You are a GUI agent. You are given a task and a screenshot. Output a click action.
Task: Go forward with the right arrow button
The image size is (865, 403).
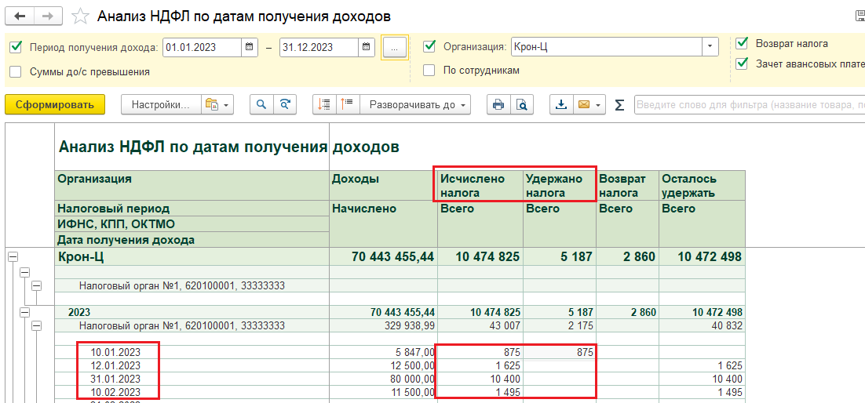tap(49, 16)
